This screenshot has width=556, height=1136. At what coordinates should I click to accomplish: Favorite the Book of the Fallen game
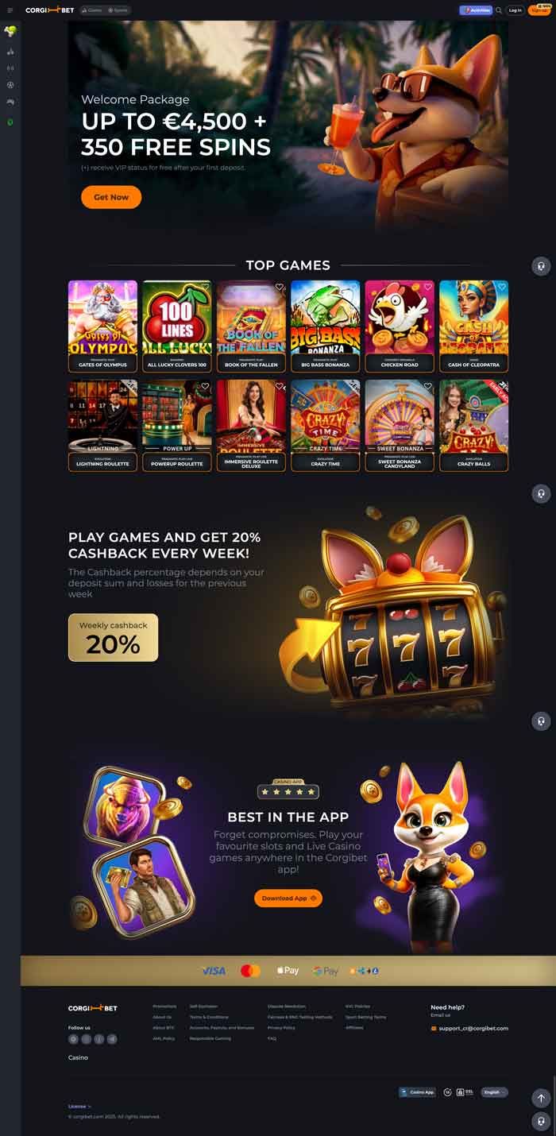[x=280, y=287]
